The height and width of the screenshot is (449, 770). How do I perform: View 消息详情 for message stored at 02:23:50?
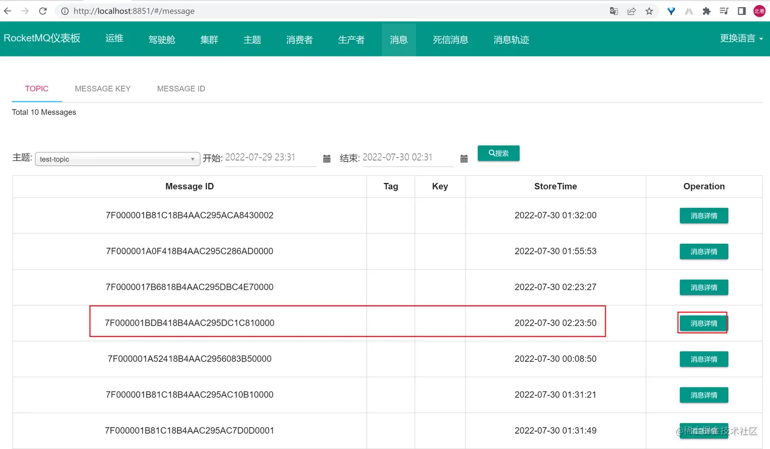(x=704, y=323)
